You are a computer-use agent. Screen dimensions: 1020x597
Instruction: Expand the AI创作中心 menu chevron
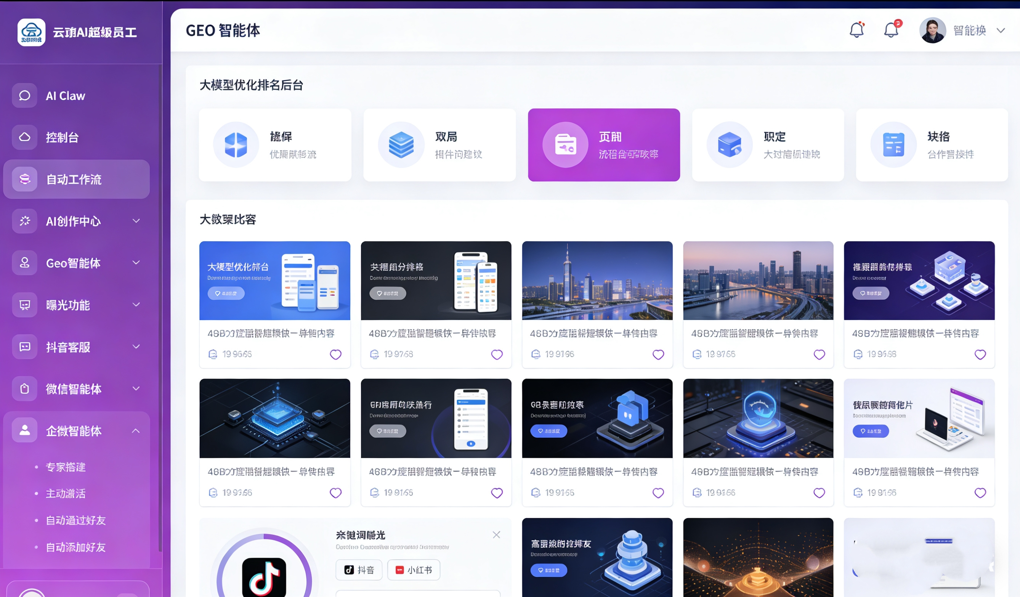(136, 221)
